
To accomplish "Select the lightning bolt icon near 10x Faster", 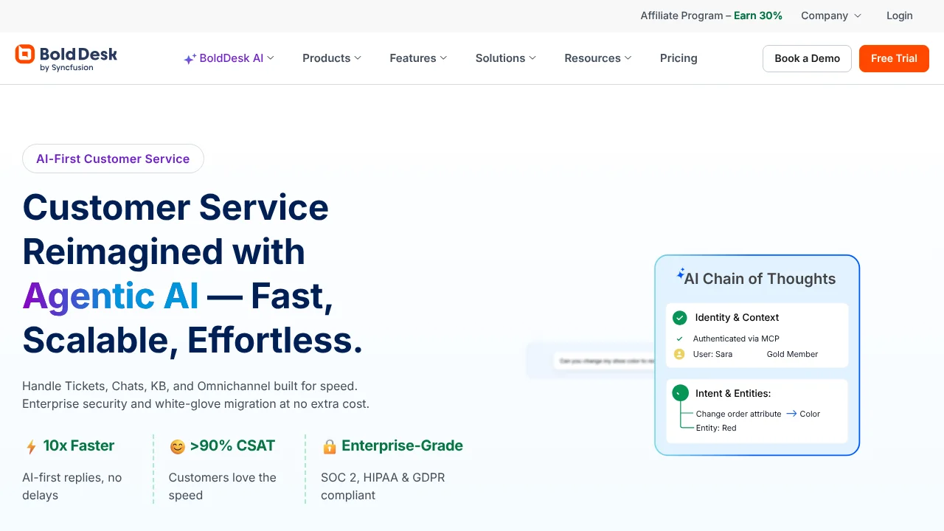I will coord(30,445).
